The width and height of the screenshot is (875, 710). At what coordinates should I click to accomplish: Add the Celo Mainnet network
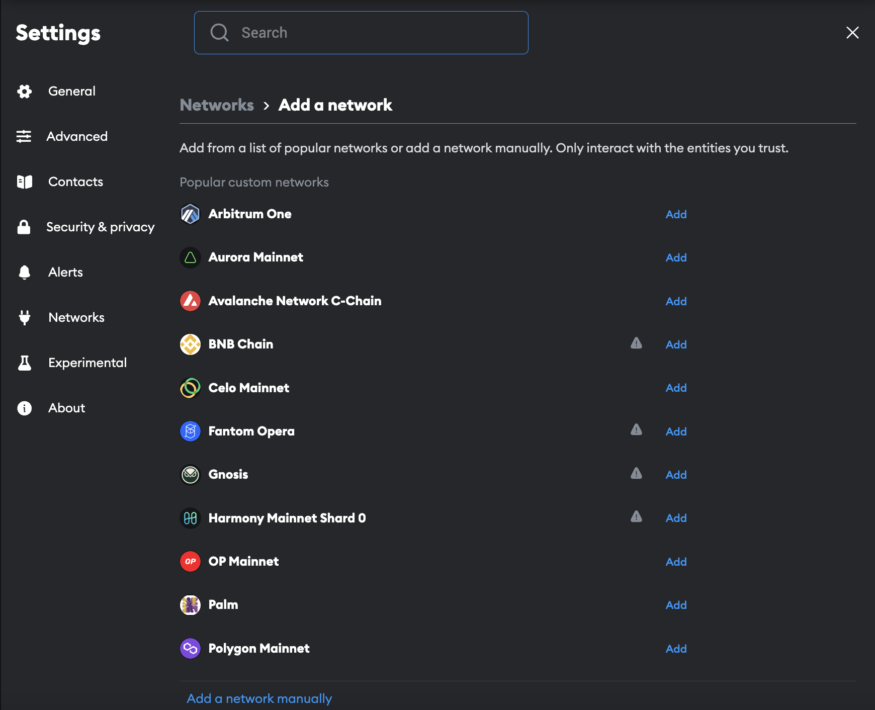676,388
